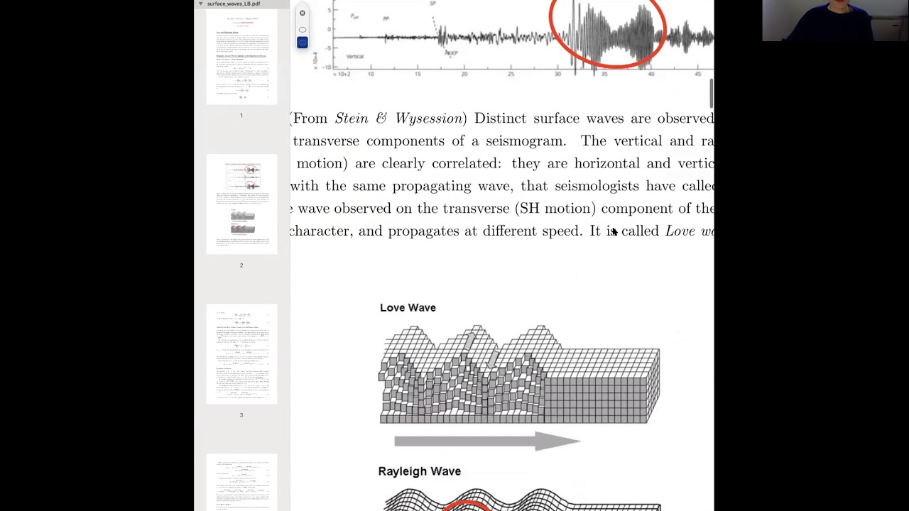Viewport: 909px width, 511px height.
Task: Collapse the surface_waves_LB.pdf disclosure triangle
Action: (200, 4)
